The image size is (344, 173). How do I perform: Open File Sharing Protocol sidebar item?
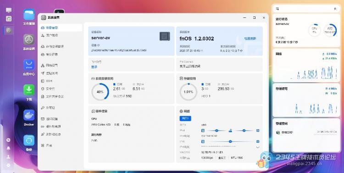61,97
